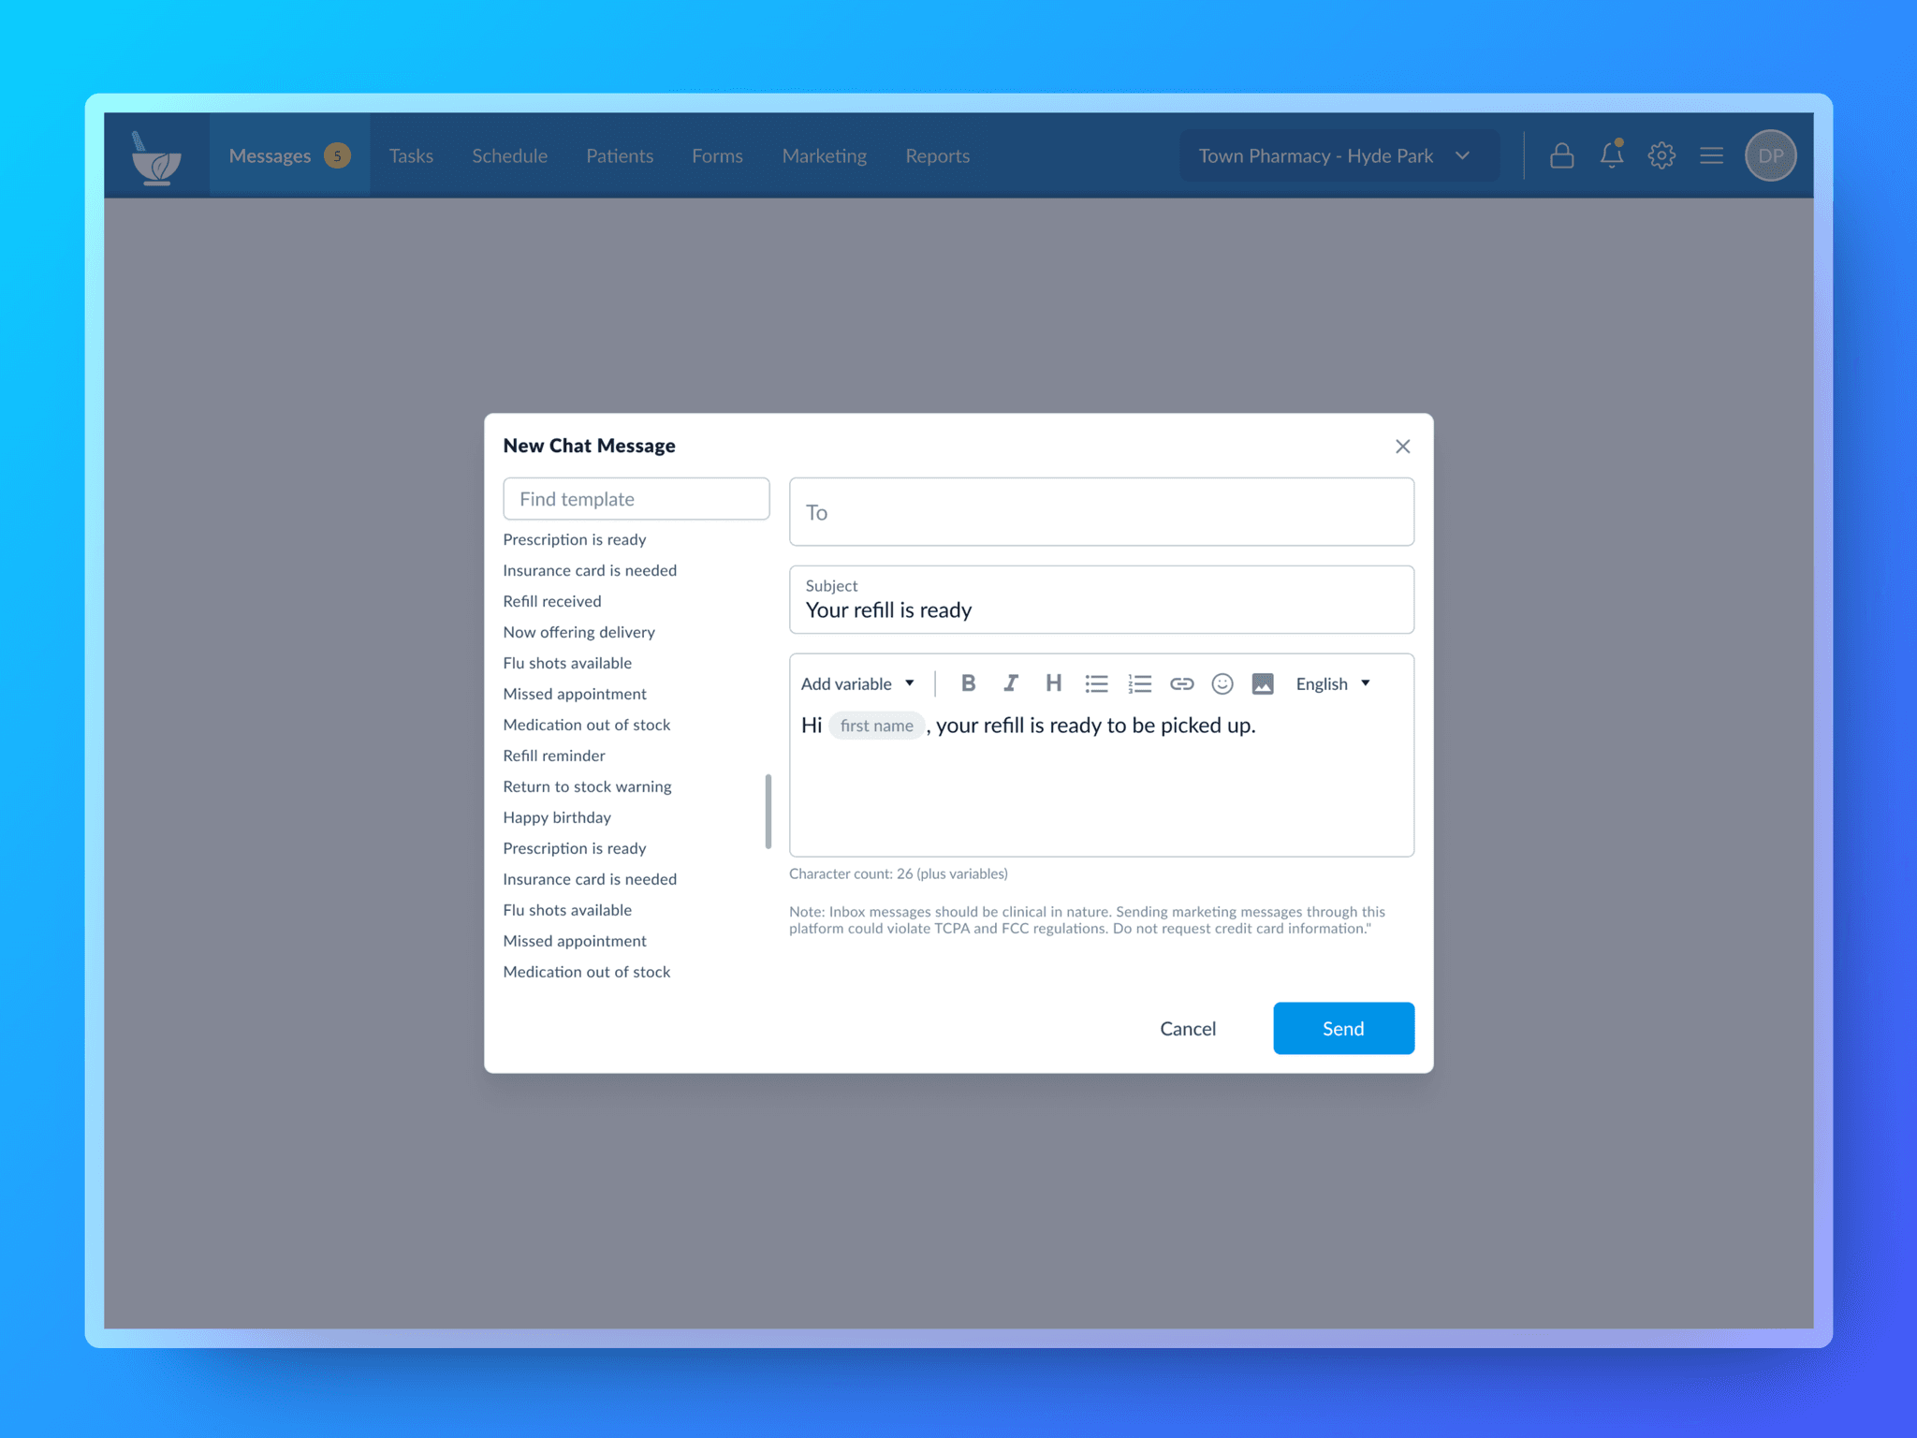Open the Reports tab
This screenshot has width=1917, height=1438.
[937, 155]
